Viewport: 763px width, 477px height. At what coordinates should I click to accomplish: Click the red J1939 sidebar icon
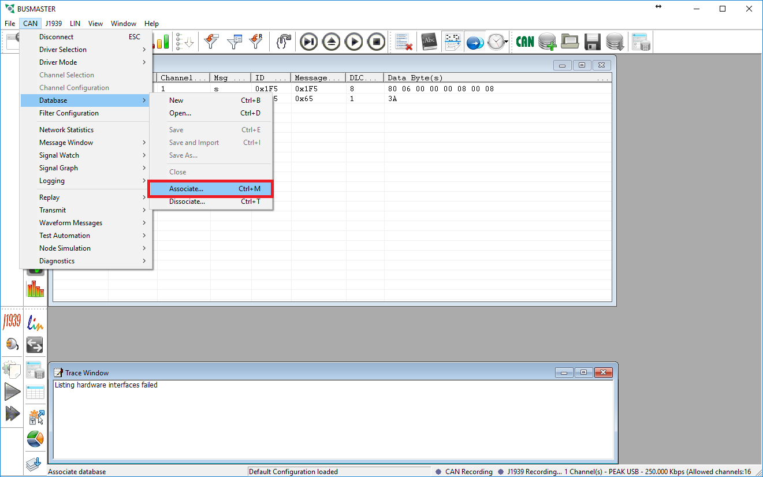(x=12, y=322)
